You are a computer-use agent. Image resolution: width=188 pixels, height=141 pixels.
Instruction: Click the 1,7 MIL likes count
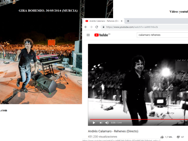click(x=169, y=137)
